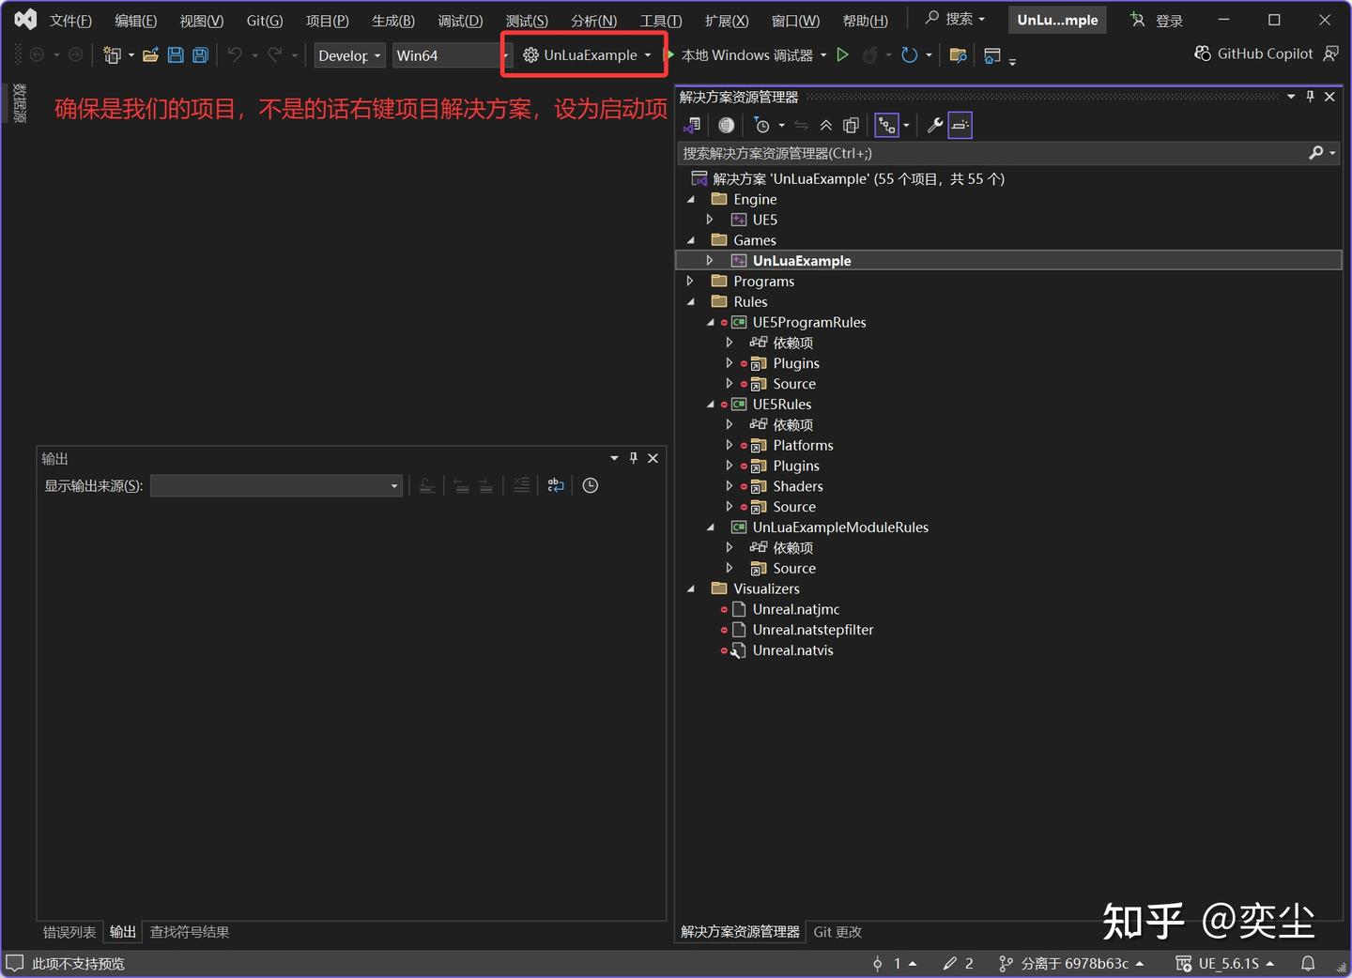Click the UE_5.6.1S repository status item

click(1225, 963)
